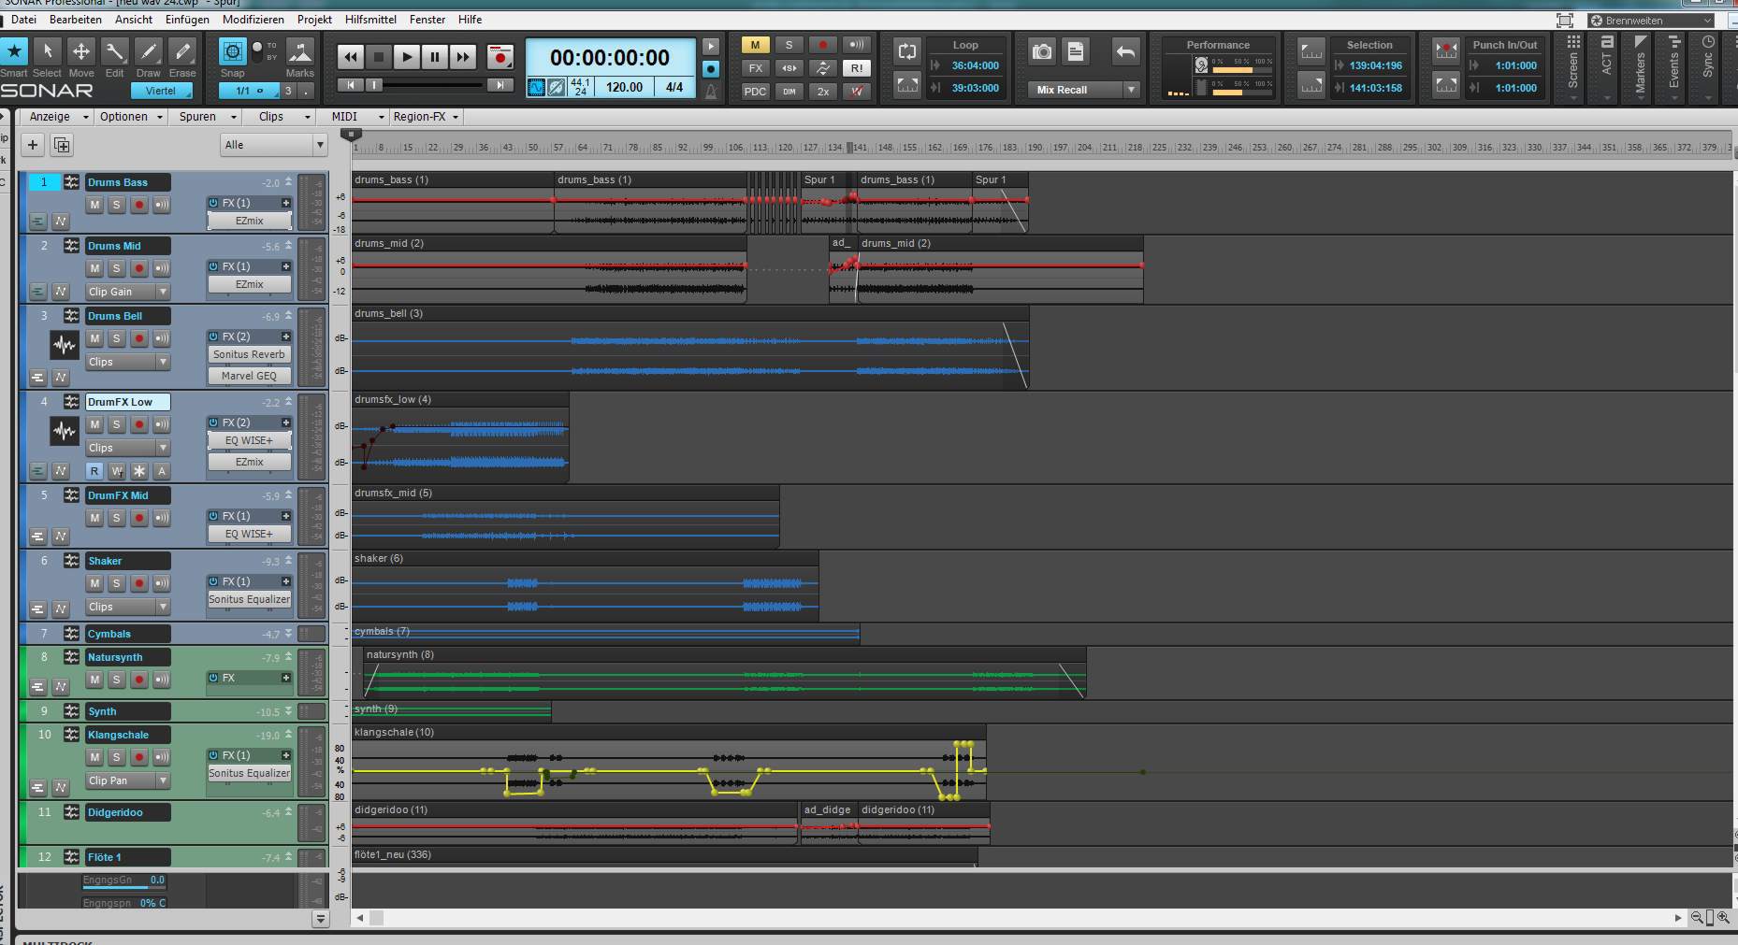The width and height of the screenshot is (1738, 945).
Task: Click the undo arrow icon
Action: (x=1125, y=52)
